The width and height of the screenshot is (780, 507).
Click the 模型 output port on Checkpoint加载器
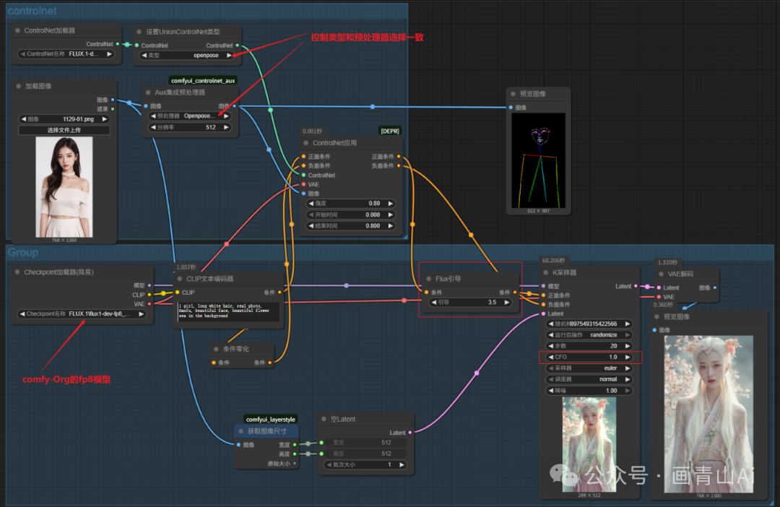[149, 285]
